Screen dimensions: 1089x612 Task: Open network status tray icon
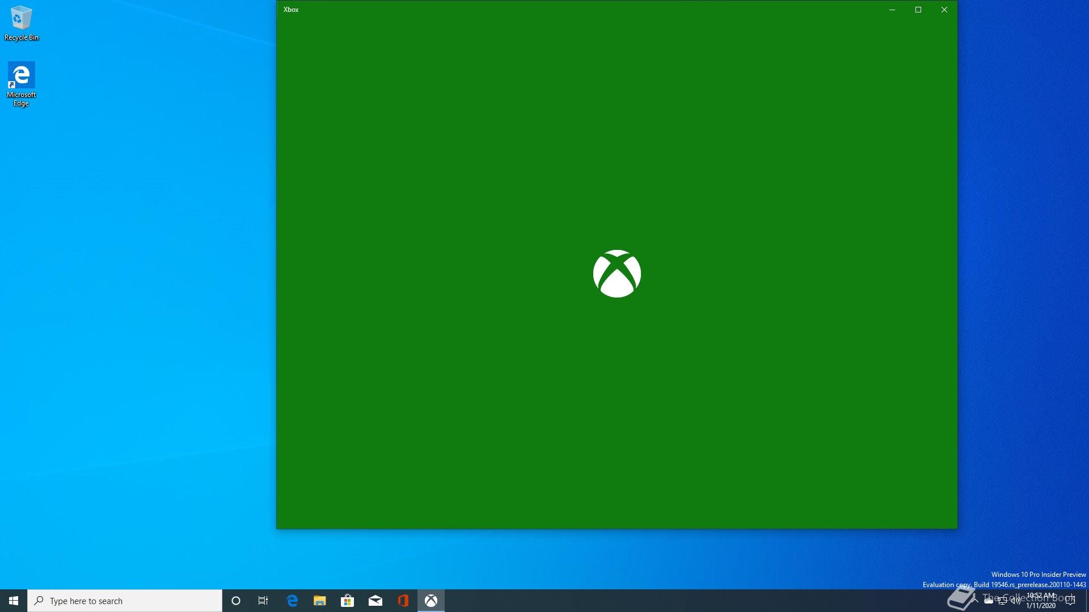pos(1002,601)
